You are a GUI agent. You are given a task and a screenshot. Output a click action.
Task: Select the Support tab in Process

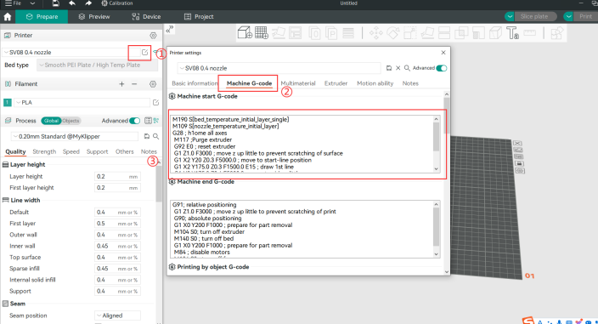pyautogui.click(x=97, y=151)
